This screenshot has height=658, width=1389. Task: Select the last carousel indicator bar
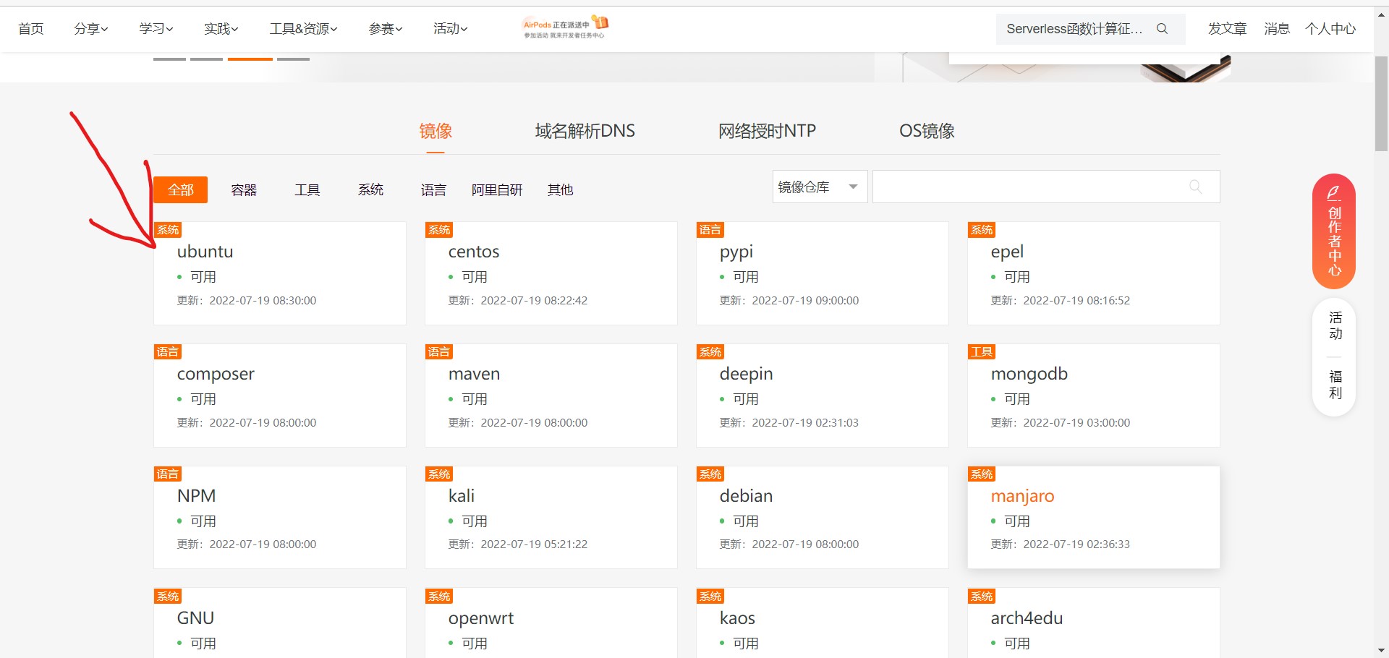(x=294, y=59)
